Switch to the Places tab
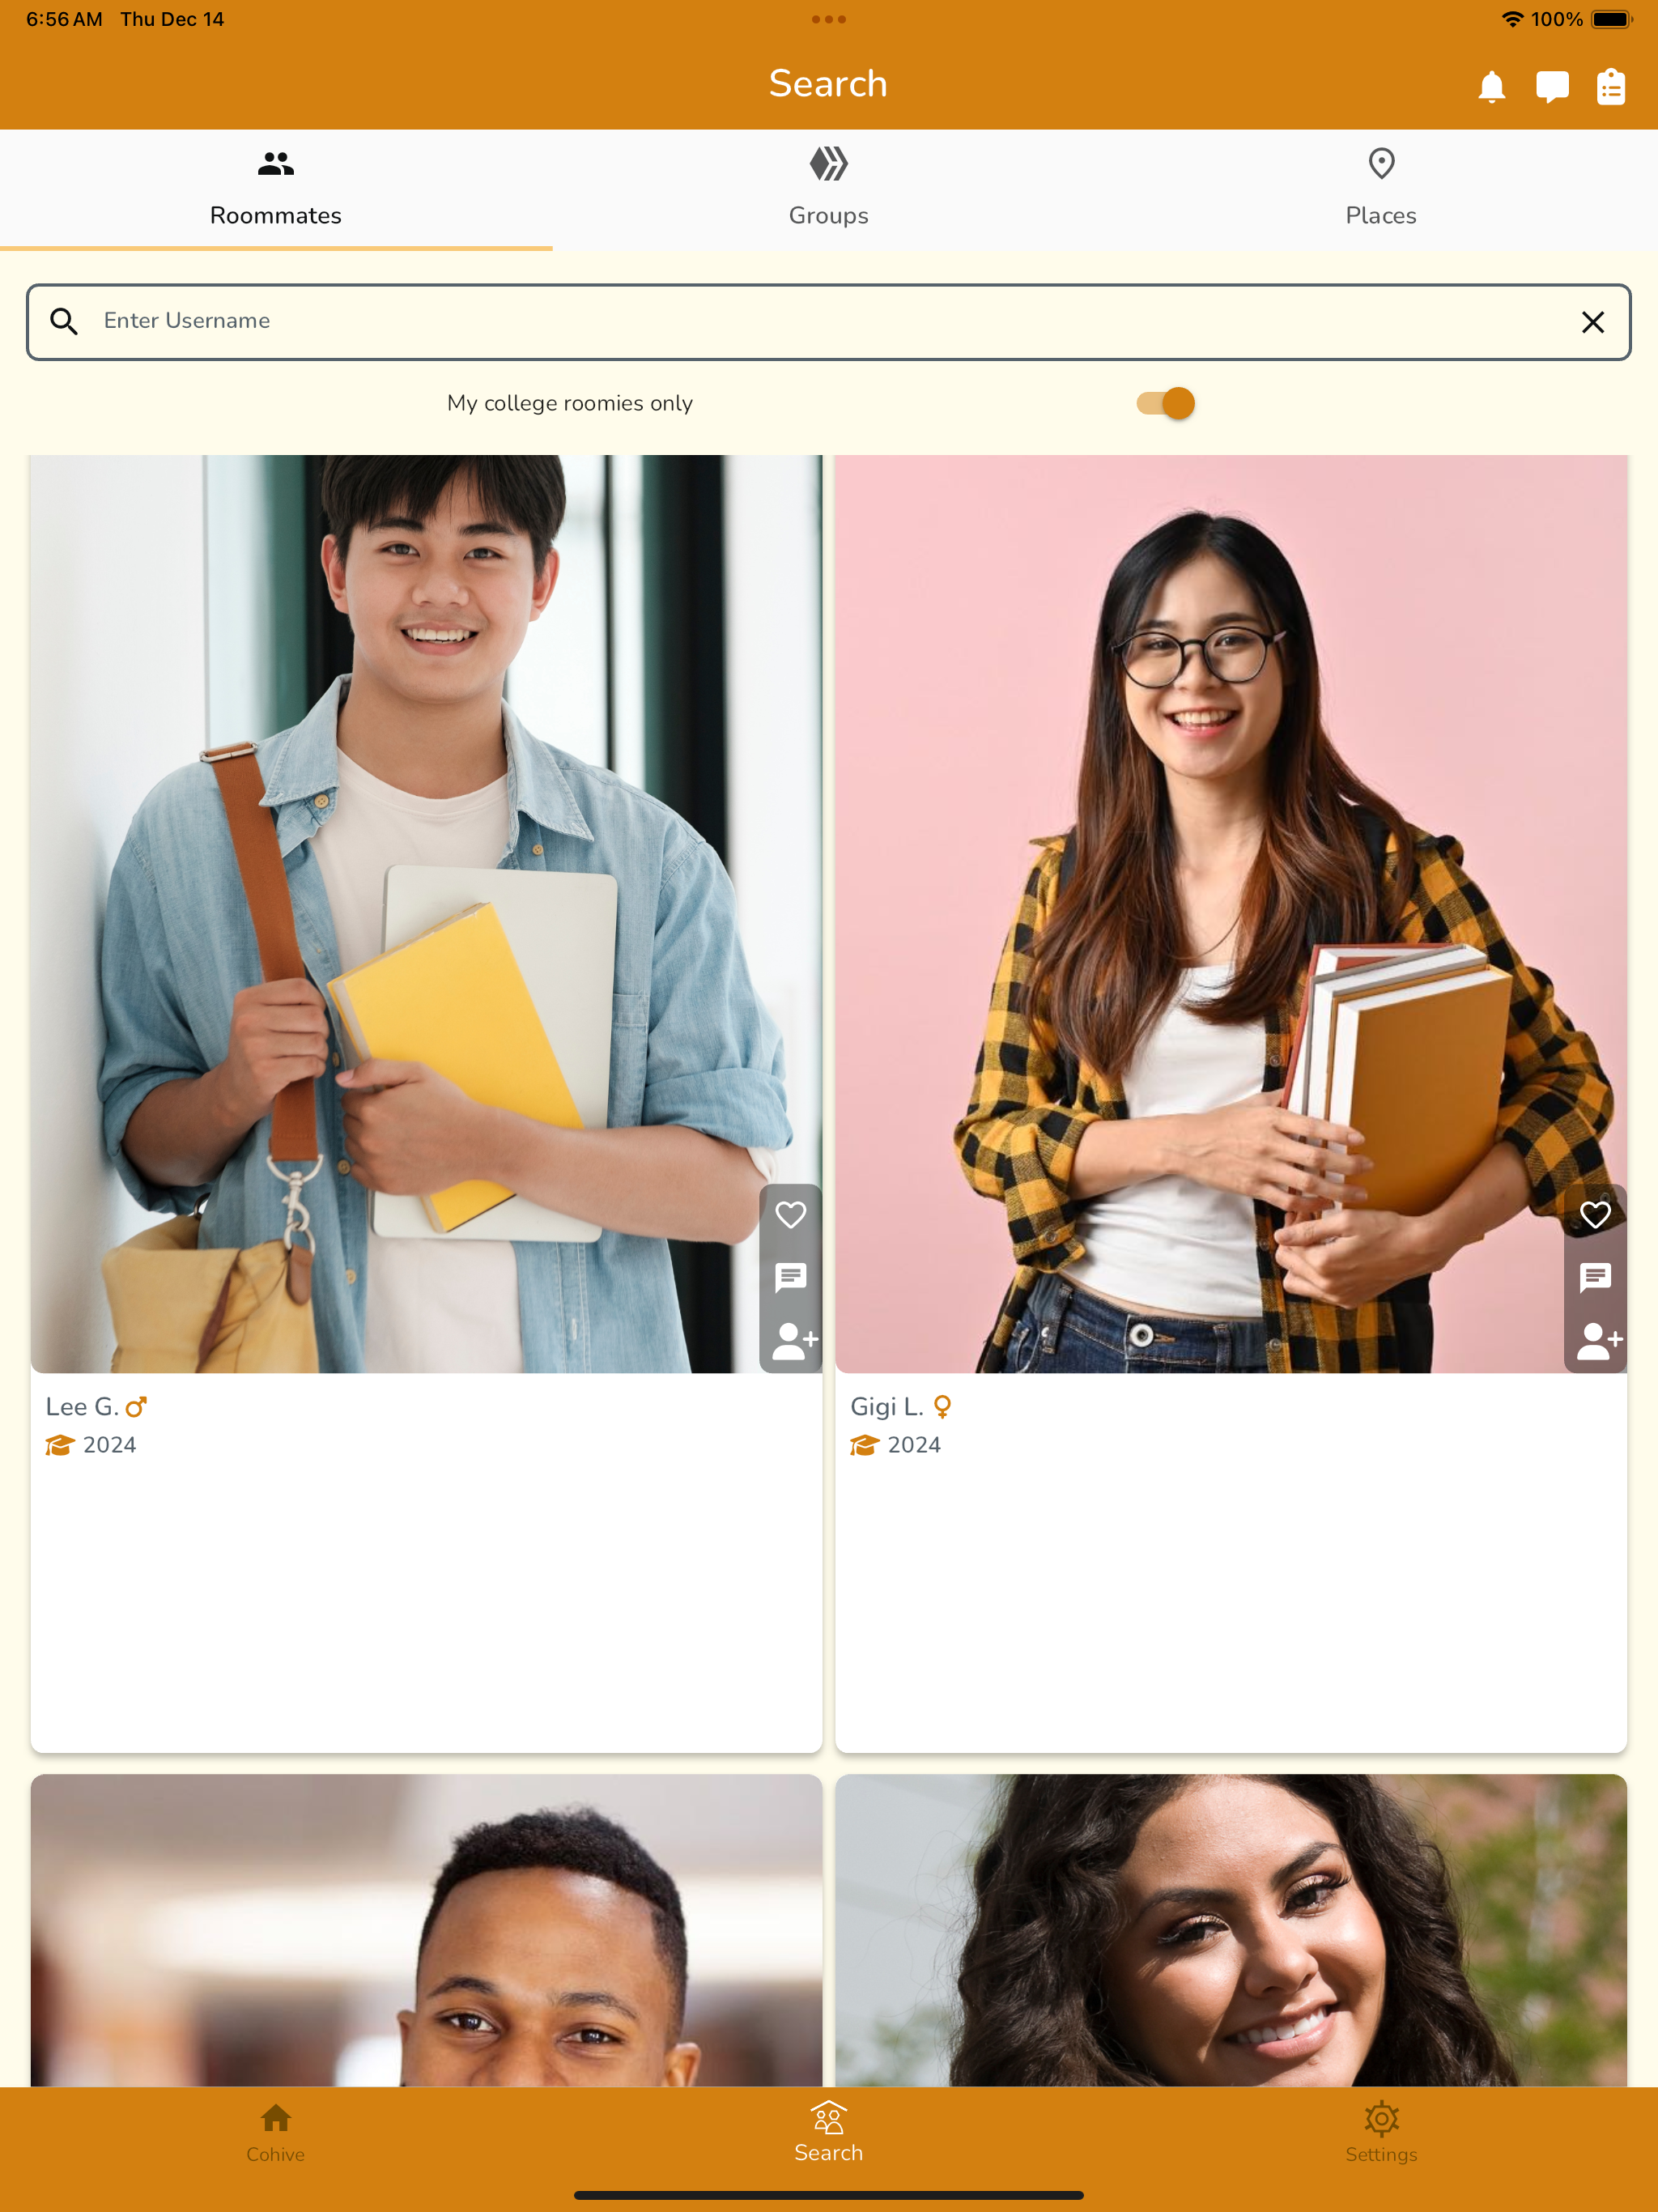The image size is (1658, 2212). 1381,189
